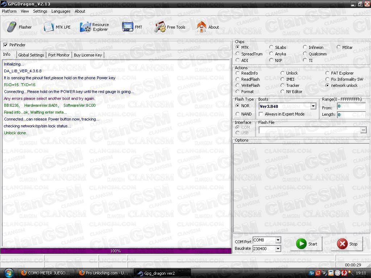Select the Format action

coord(237,92)
